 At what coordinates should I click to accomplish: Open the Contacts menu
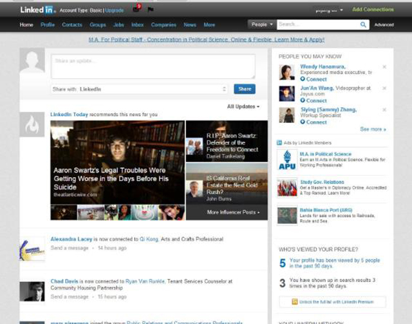pyautogui.click(x=72, y=24)
